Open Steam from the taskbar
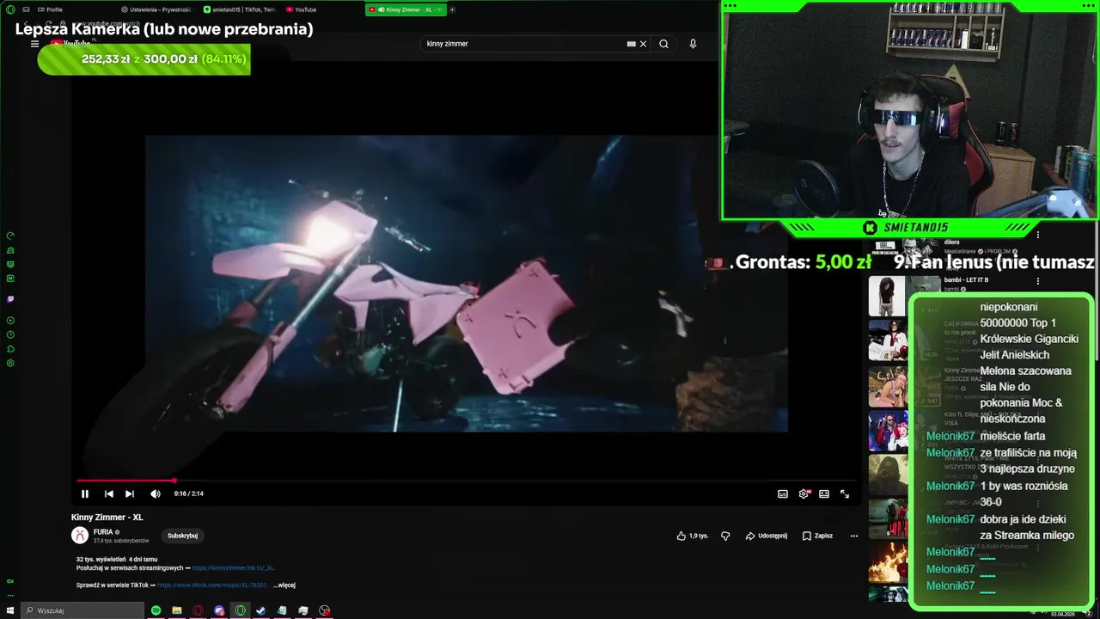This screenshot has height=619, width=1100. pyautogui.click(x=261, y=610)
